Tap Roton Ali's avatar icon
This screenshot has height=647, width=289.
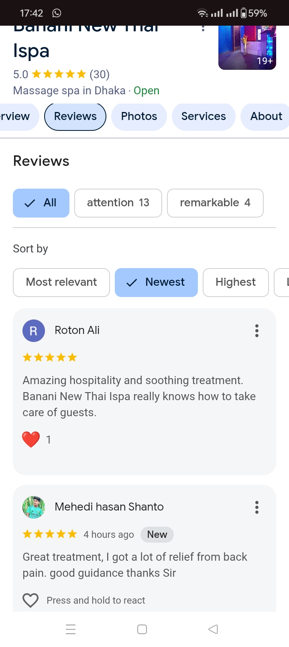click(34, 331)
